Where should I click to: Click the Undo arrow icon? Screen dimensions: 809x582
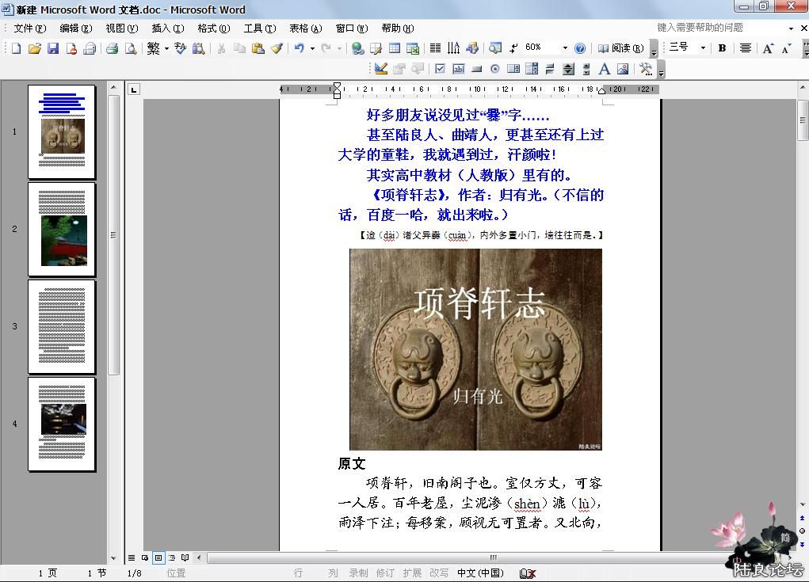point(299,48)
